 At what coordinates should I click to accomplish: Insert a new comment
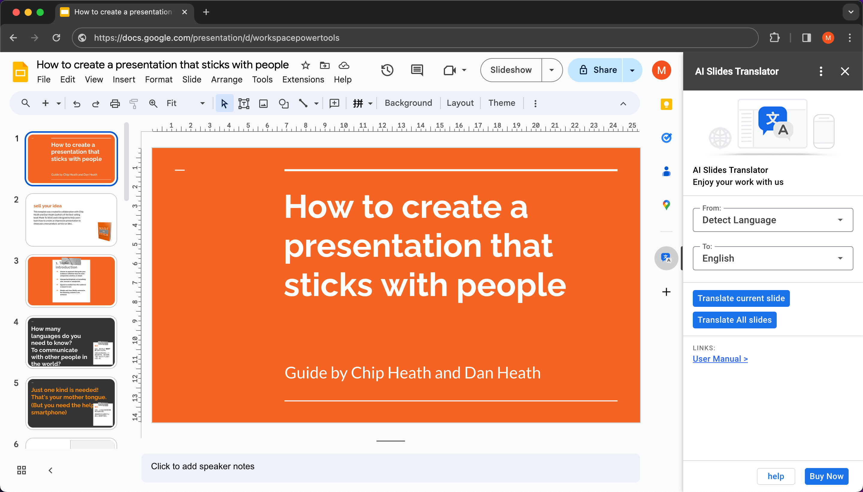[x=334, y=103]
